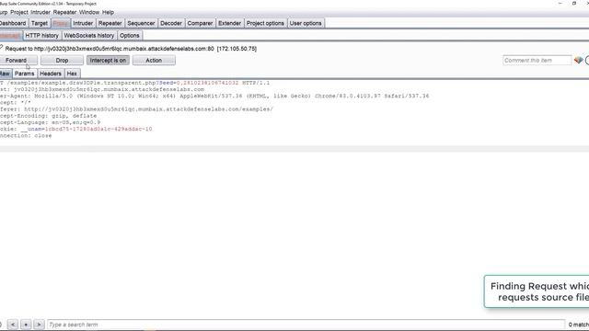
Task: Open the WebSockets history sub-tab
Action: (89, 36)
